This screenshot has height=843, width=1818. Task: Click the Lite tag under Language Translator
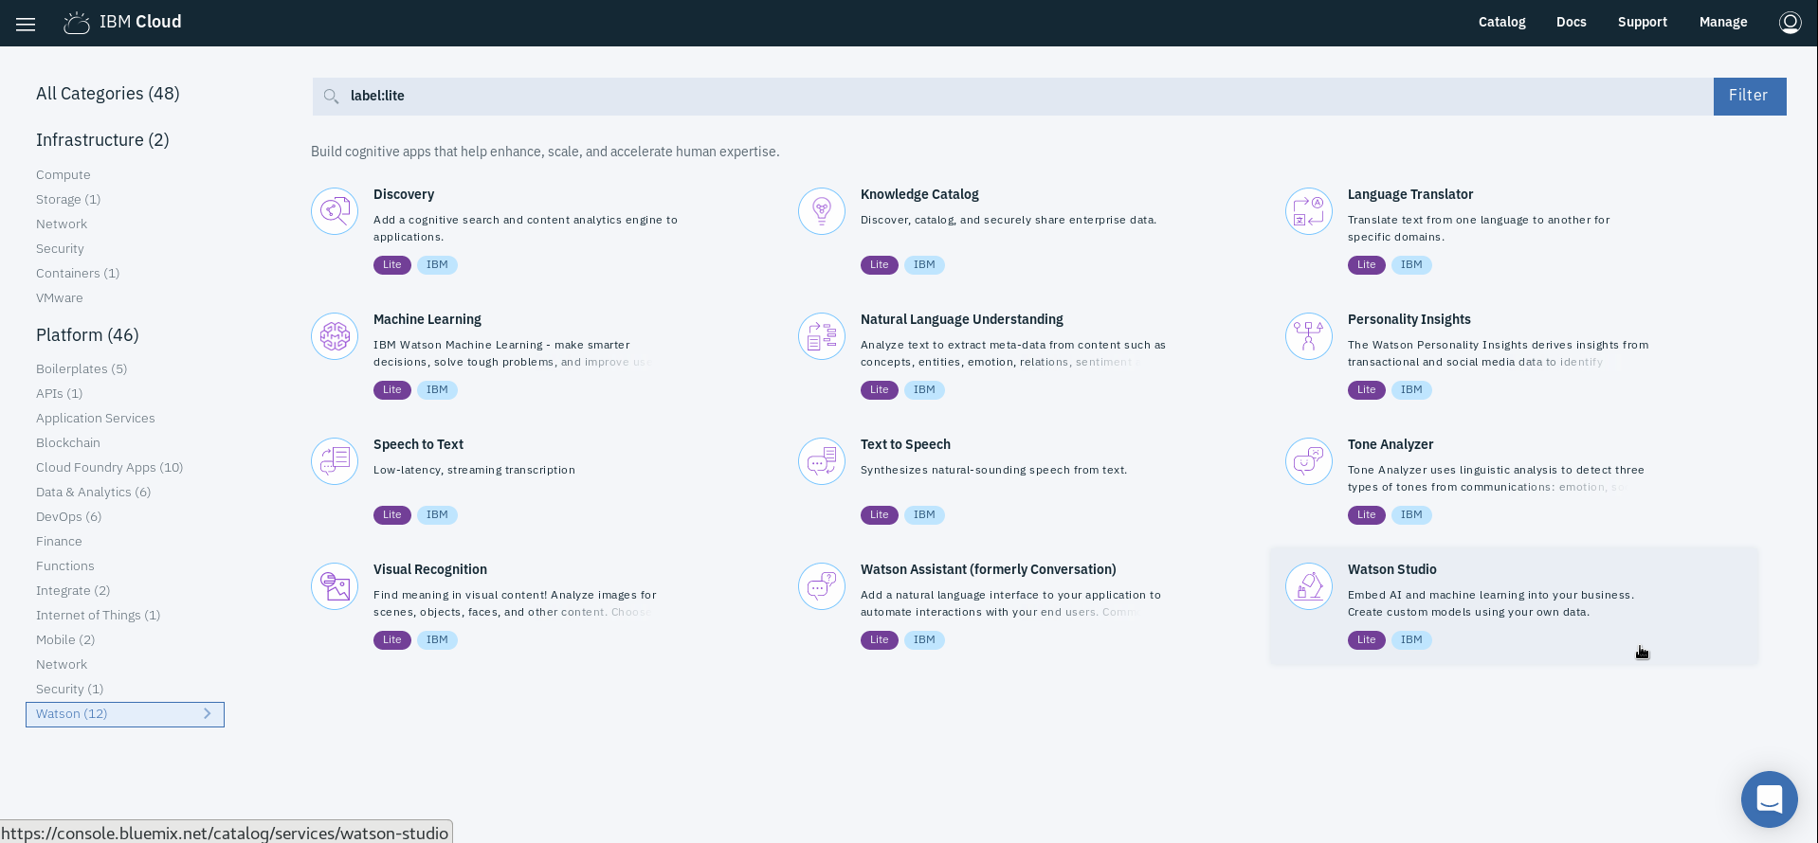click(1367, 265)
